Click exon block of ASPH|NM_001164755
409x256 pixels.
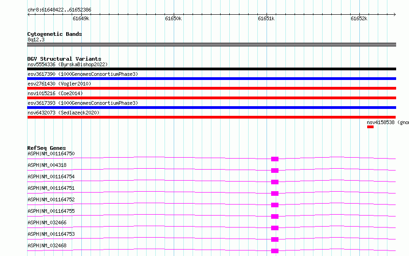click(275, 216)
